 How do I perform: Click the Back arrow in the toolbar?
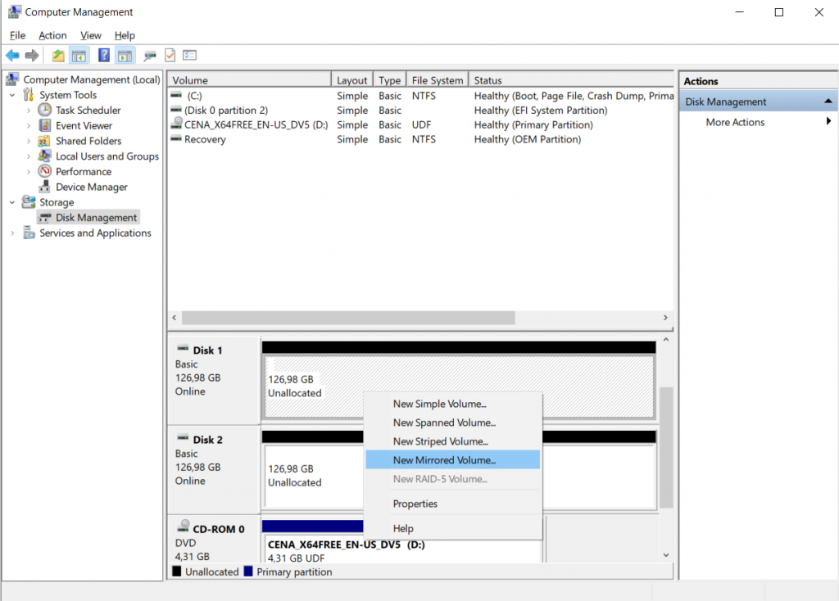click(x=12, y=55)
